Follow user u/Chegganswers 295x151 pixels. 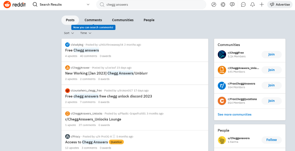click(271, 140)
